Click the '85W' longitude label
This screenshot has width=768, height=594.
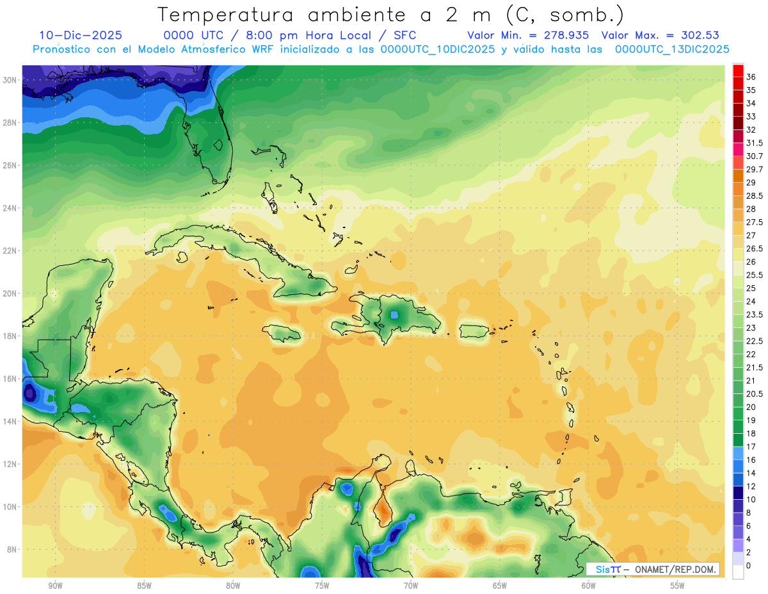(x=144, y=586)
